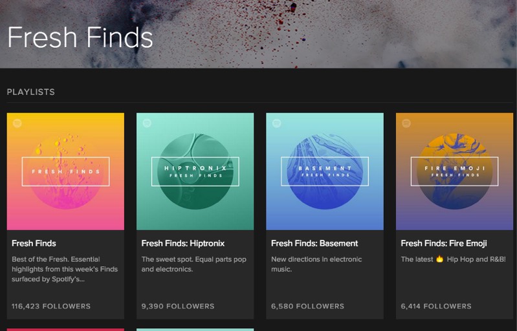The width and height of the screenshot is (517, 331).
Task: Open the "Fresh Finds: Hiptronix" title link
Action: point(183,243)
